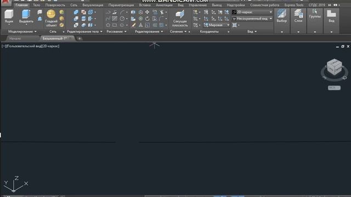The height and width of the screenshot is (197, 351).
Task: Choose the Subtract solid editing icon
Action: tap(76, 19)
